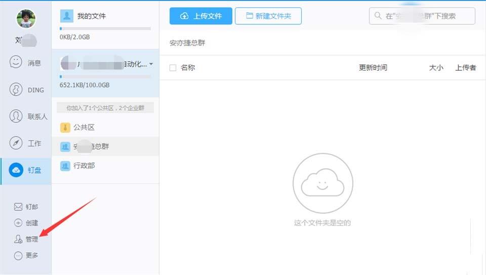Open the DING label in navigation
This screenshot has width=486, height=275.
point(36,90)
